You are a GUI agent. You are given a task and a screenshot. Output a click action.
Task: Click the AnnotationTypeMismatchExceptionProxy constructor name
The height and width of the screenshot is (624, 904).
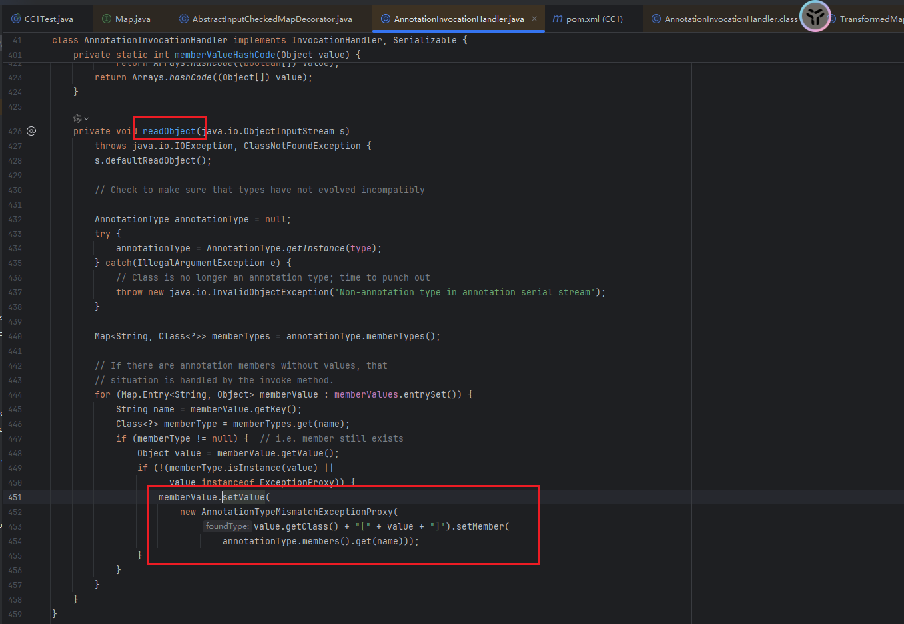pyautogui.click(x=297, y=512)
